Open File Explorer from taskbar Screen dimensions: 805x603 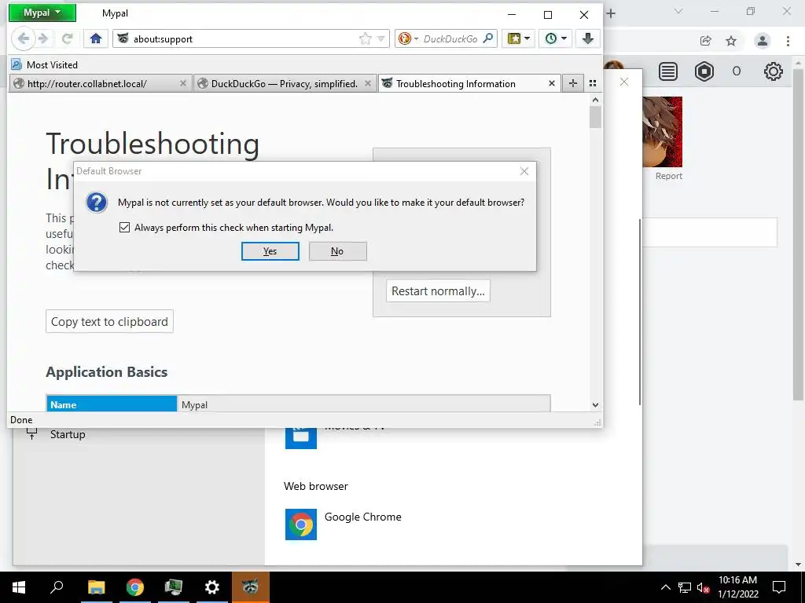[96, 587]
